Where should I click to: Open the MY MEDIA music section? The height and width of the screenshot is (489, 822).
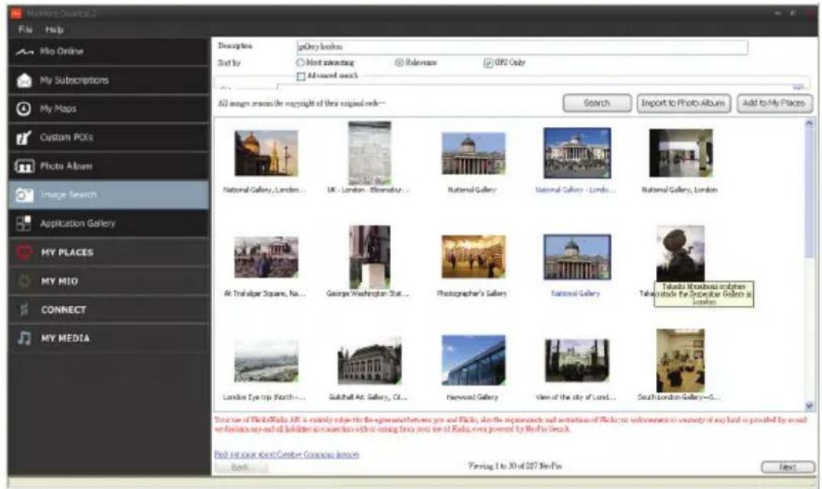tap(109, 338)
